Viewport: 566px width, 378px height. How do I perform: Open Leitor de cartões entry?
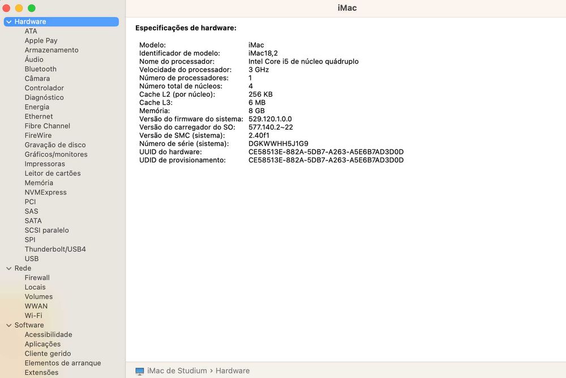coord(53,173)
